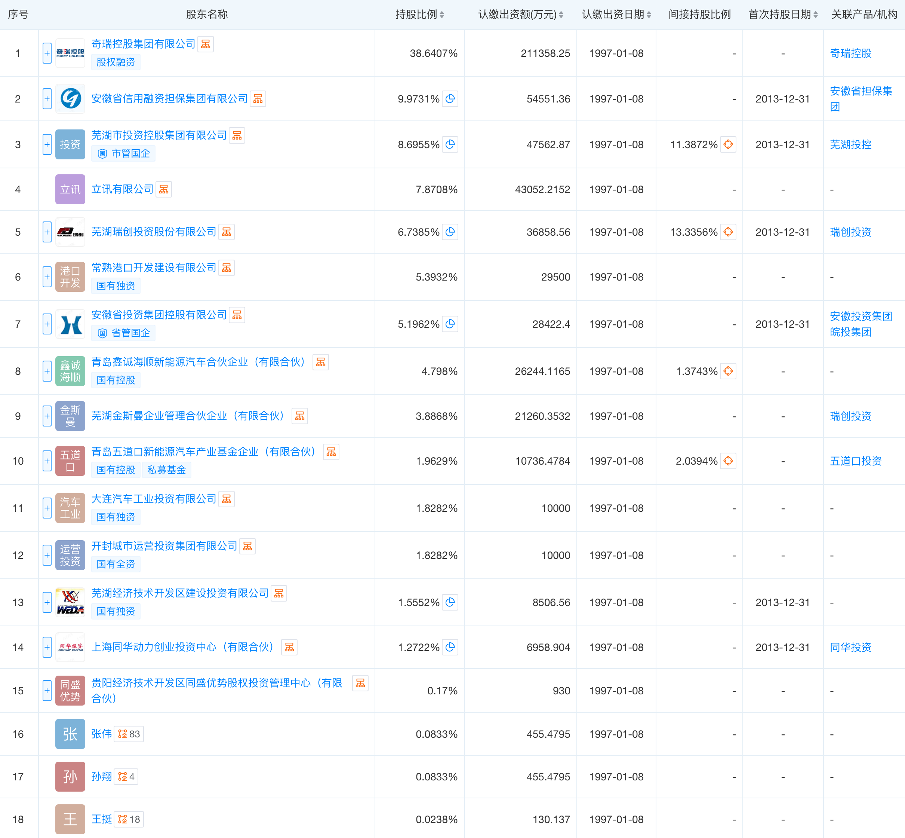Expand row for 芜湖瑞创投资股份有限公司
The image size is (905, 838).
(47, 232)
